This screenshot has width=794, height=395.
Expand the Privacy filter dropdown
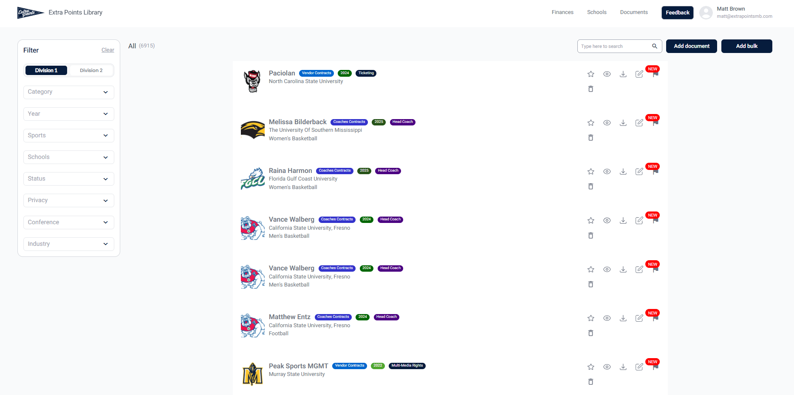pos(69,200)
